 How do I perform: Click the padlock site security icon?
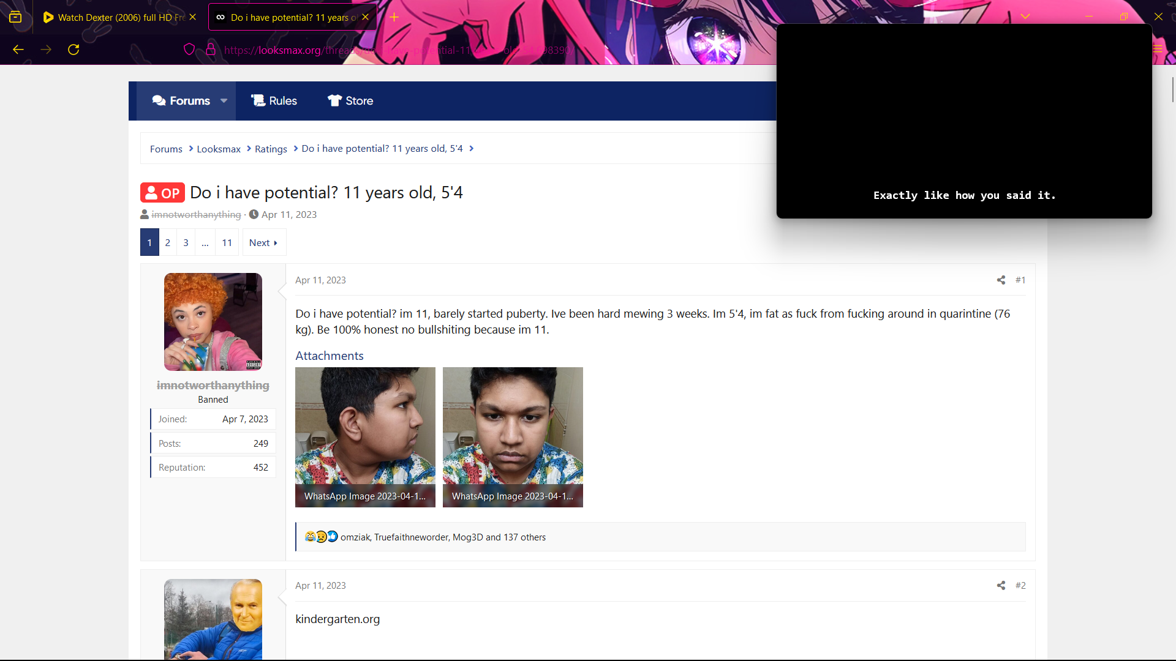pos(211,50)
